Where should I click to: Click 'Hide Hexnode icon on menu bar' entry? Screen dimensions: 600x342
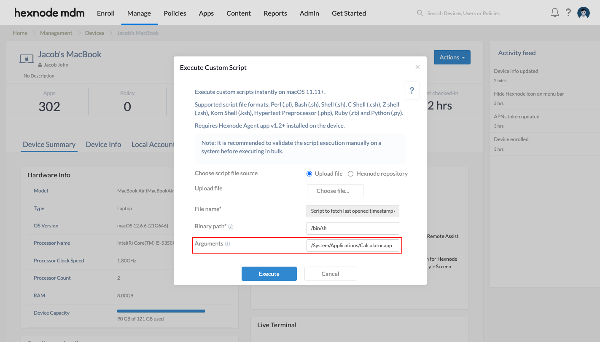click(x=529, y=94)
